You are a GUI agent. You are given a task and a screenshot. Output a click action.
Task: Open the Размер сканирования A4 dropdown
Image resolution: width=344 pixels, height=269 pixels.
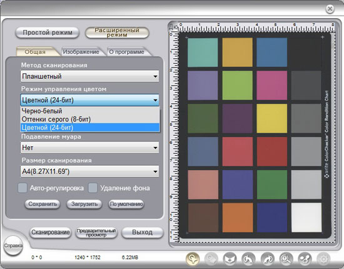point(89,171)
